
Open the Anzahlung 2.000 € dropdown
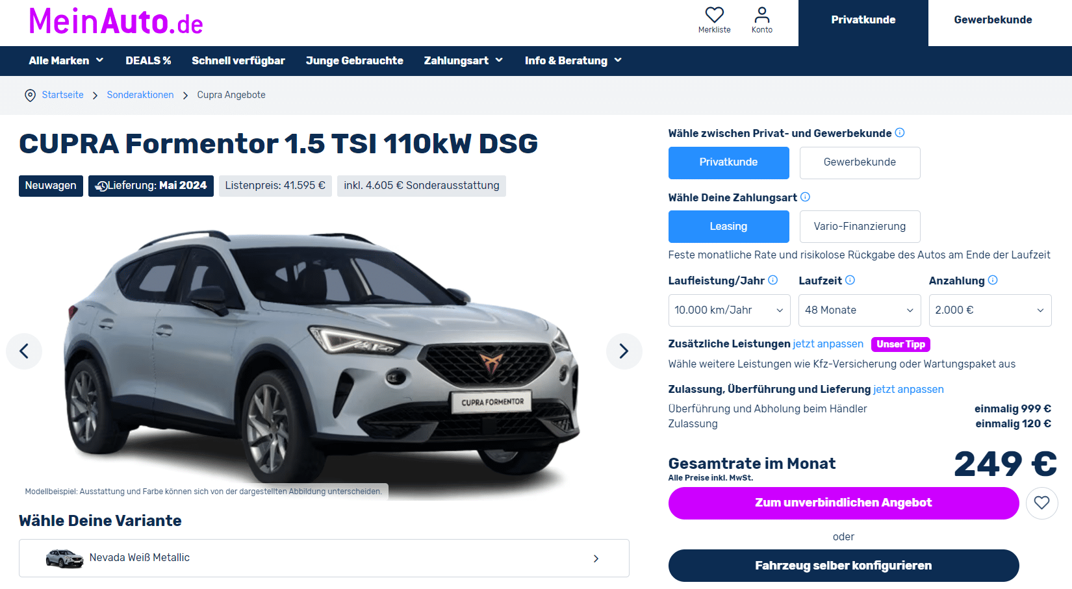pyautogui.click(x=989, y=310)
